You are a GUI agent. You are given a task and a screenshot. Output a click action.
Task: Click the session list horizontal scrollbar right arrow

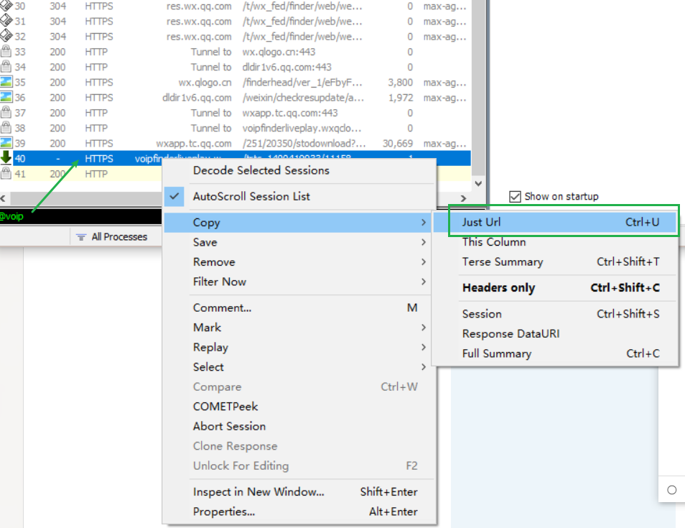(465, 198)
